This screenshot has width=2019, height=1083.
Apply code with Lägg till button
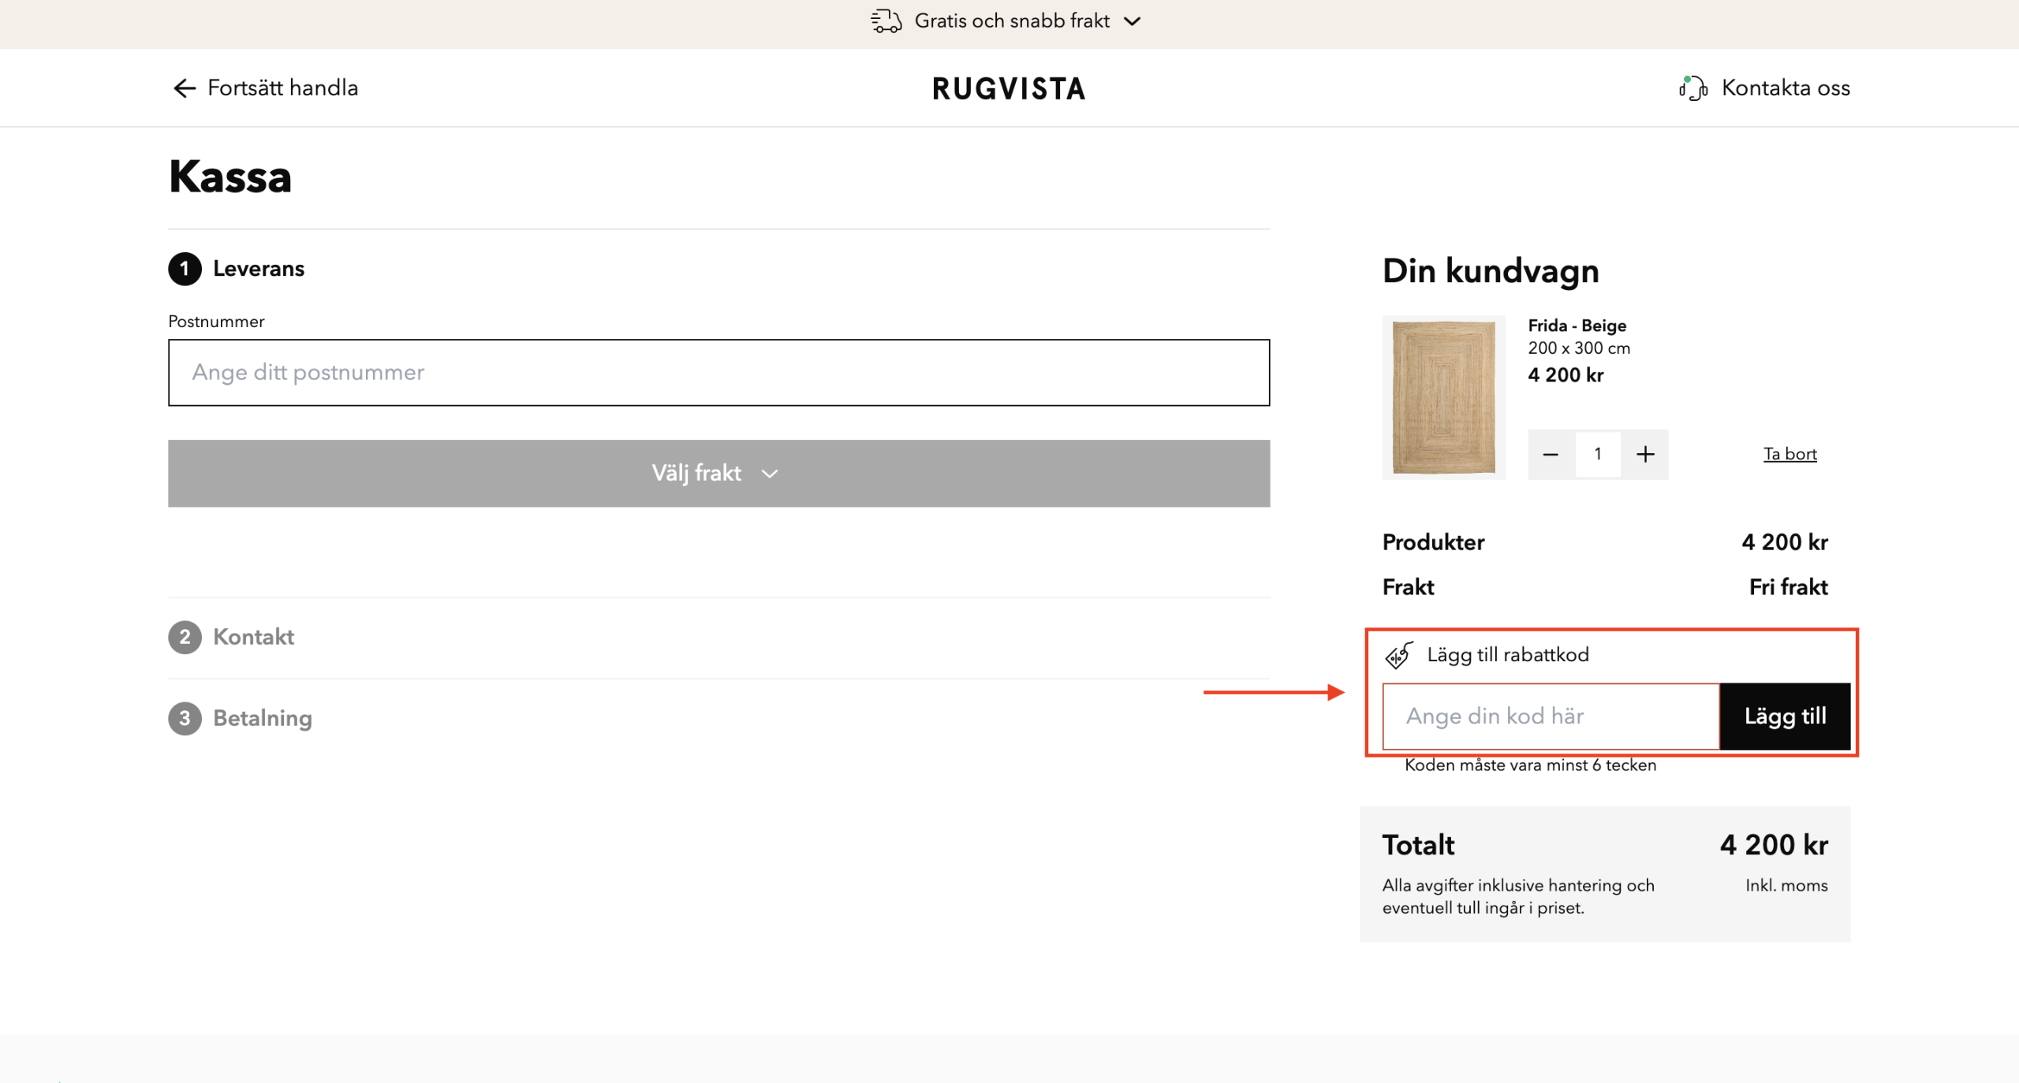(x=1785, y=716)
